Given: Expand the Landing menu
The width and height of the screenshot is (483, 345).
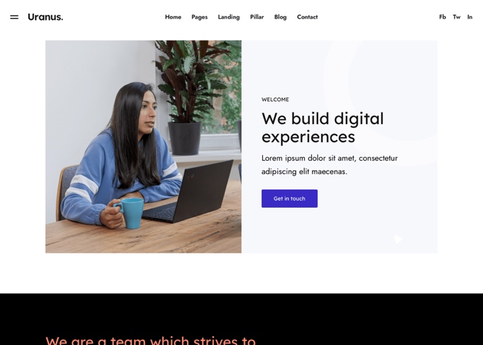Looking at the screenshot, I should (228, 17).
